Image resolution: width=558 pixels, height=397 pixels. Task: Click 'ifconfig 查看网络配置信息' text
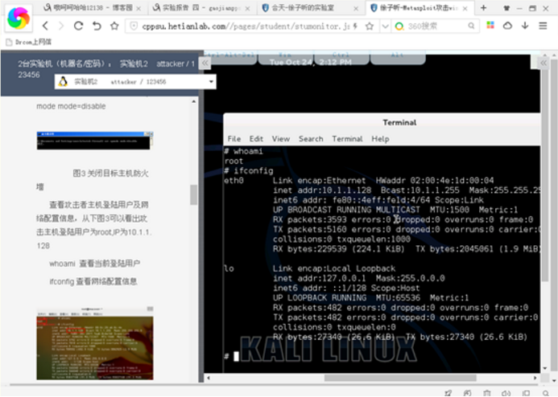93,281
